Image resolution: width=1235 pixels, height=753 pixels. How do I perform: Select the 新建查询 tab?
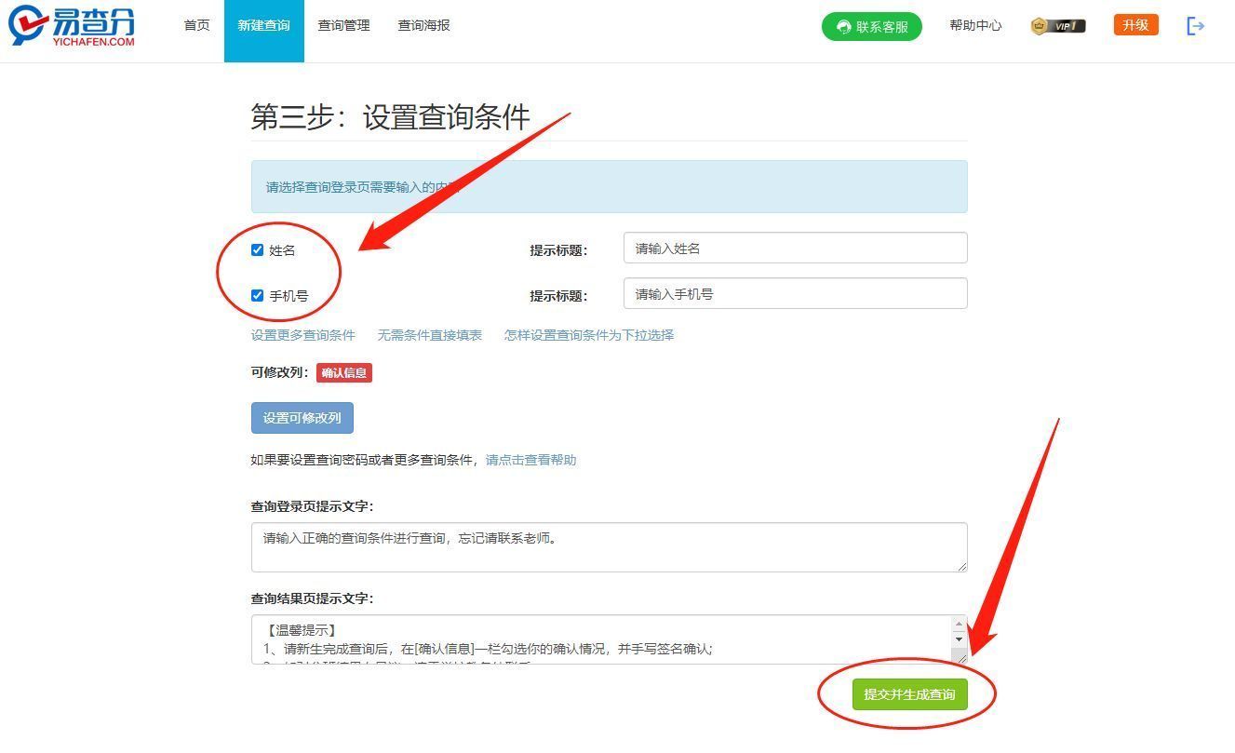tap(263, 26)
